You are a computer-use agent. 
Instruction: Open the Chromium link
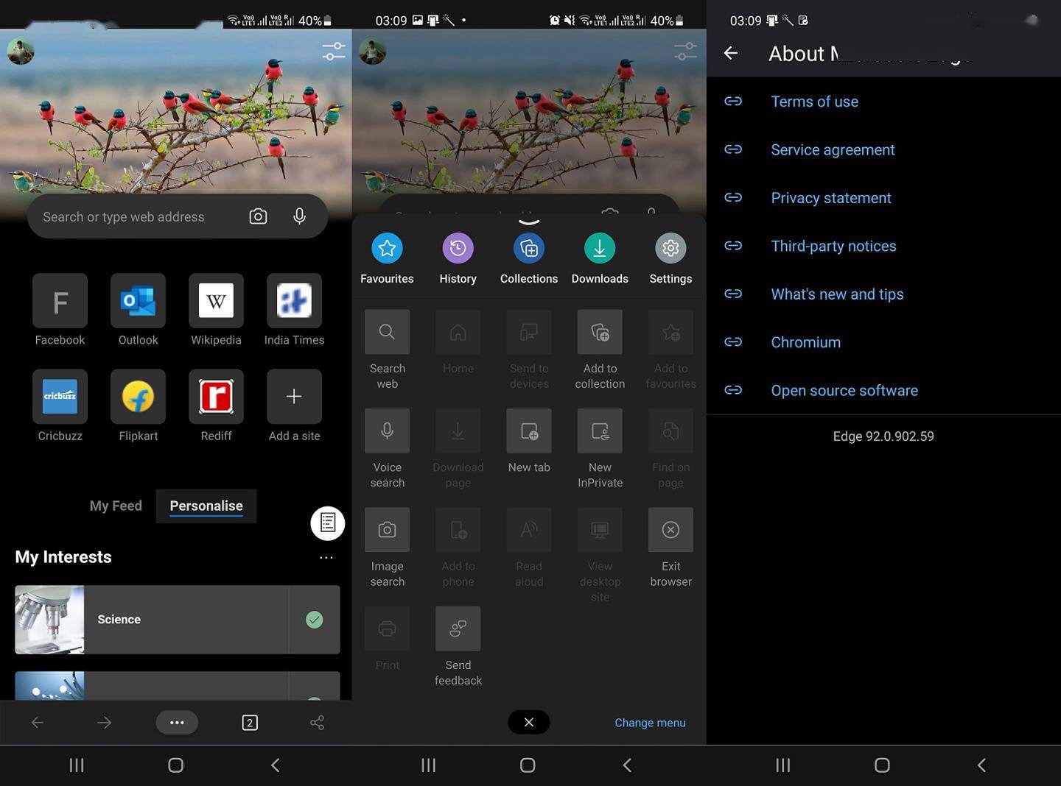tap(805, 342)
